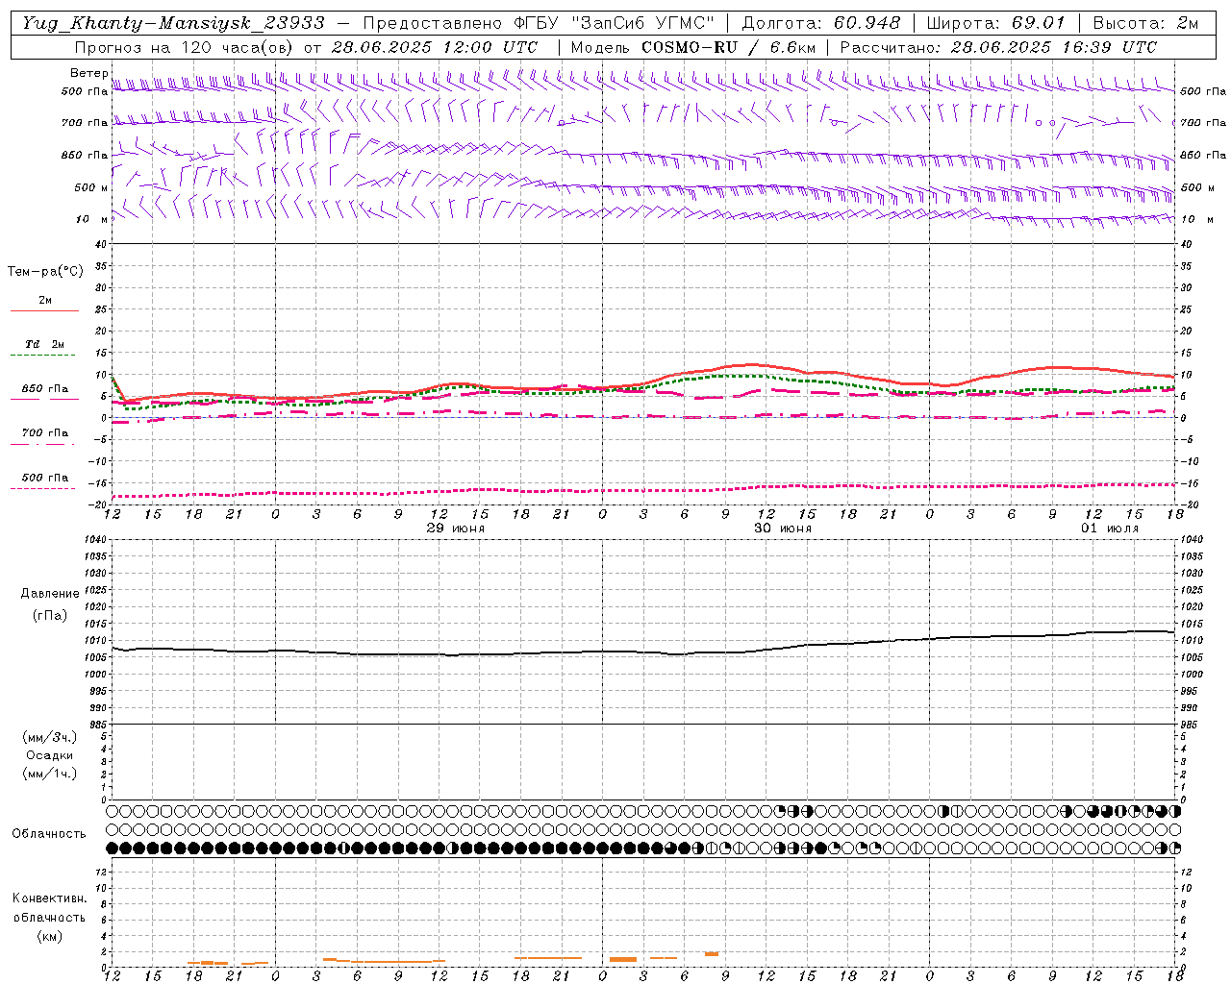Click the Ветер wind panel label
The height and width of the screenshot is (984, 1231).
click(x=88, y=73)
